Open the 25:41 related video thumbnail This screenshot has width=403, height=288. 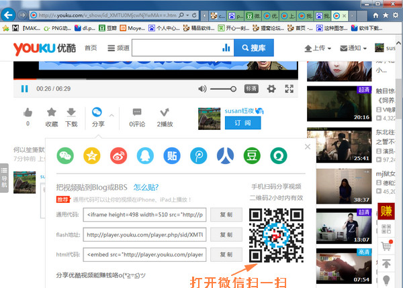coord(339,145)
